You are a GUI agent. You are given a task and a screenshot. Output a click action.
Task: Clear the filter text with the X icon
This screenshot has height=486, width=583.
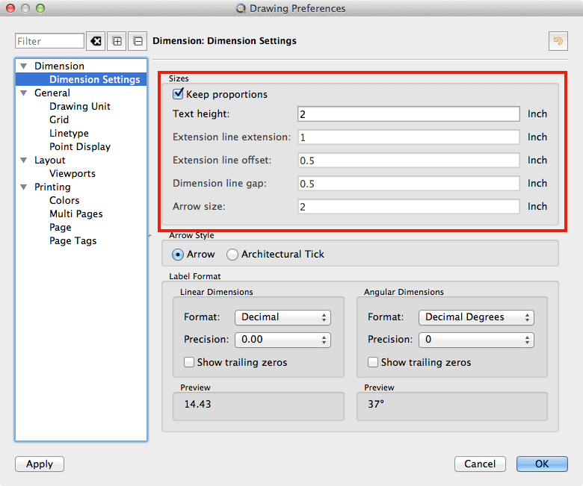(x=96, y=41)
